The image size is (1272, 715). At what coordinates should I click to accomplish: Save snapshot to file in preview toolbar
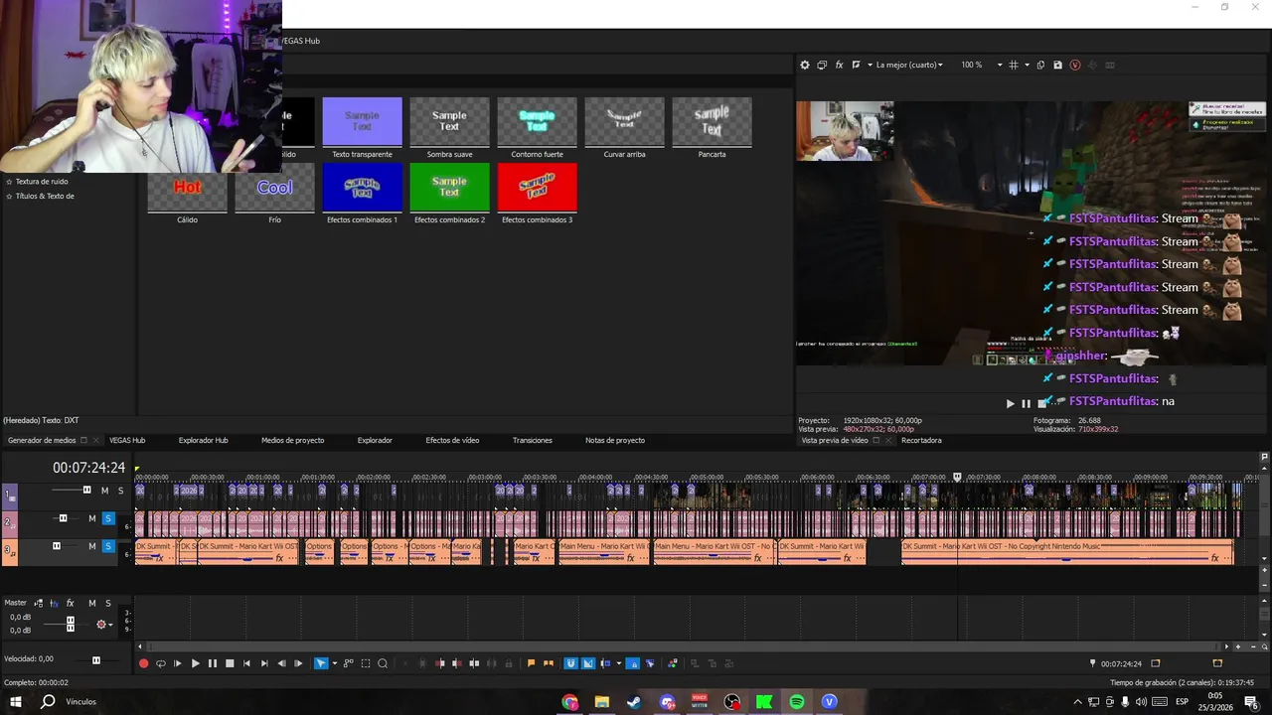point(1057,65)
